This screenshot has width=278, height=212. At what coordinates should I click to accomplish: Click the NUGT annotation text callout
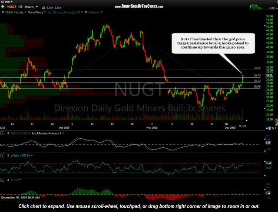(x=213, y=43)
